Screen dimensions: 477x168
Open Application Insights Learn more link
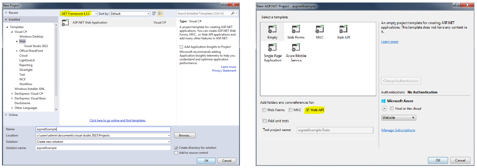coord(229,67)
